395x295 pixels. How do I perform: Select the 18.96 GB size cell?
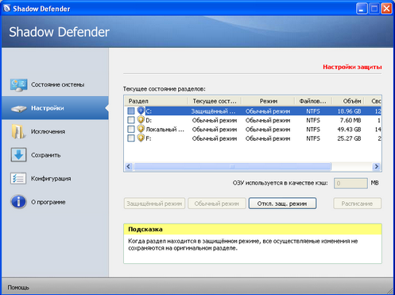[349, 111]
